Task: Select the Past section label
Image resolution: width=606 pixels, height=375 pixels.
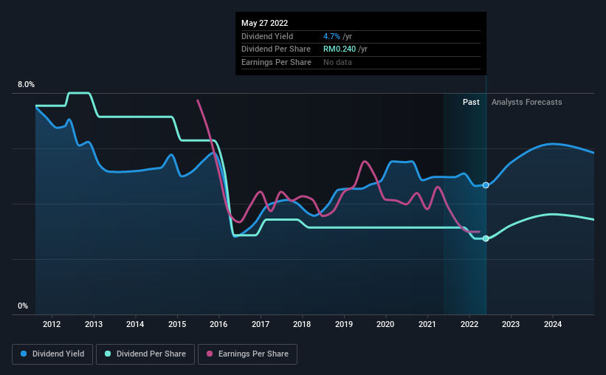Action: click(471, 102)
